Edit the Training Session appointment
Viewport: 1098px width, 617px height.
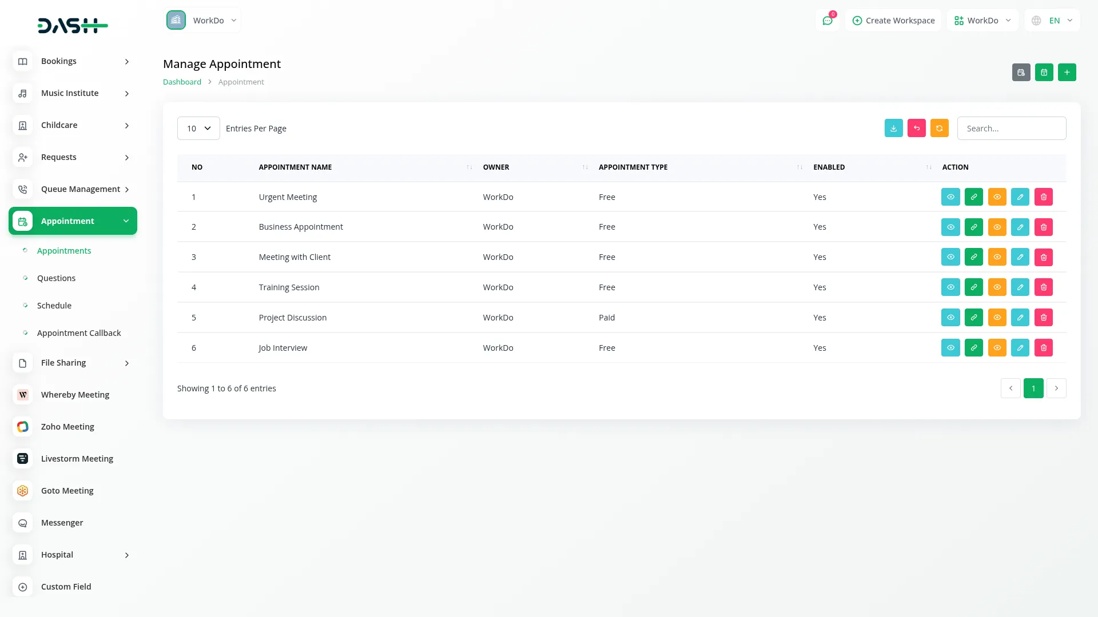click(1020, 287)
